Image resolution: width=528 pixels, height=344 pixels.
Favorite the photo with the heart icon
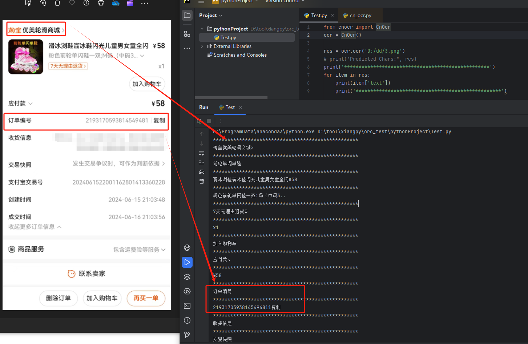coord(72,3)
